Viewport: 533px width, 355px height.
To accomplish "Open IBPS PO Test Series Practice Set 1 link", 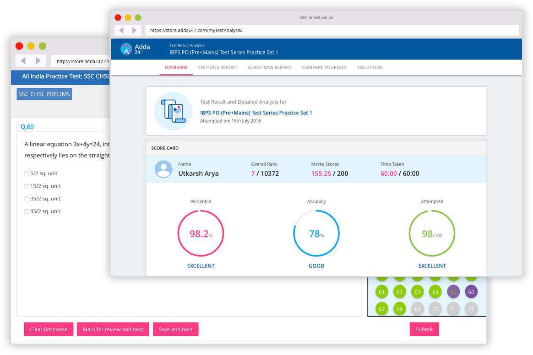I will tap(256, 113).
